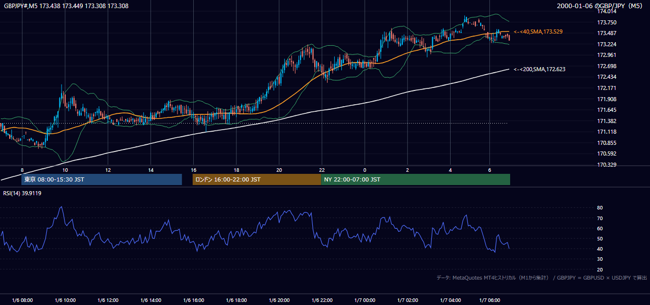The image size is (650, 305).
Task: Select the ロンドン 16:00-22:00 JST session bar
Action: (257, 179)
